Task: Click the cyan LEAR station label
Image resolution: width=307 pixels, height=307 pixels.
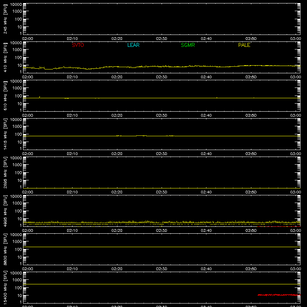Action: click(133, 45)
